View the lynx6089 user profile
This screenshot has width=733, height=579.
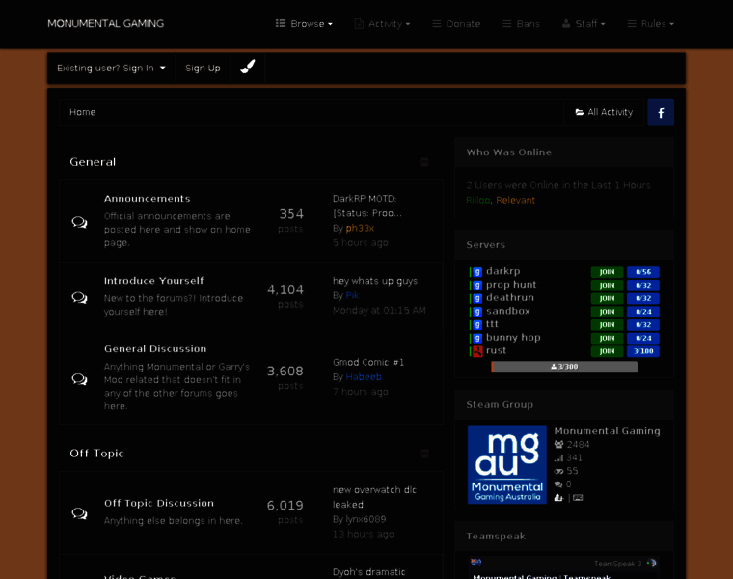click(366, 519)
